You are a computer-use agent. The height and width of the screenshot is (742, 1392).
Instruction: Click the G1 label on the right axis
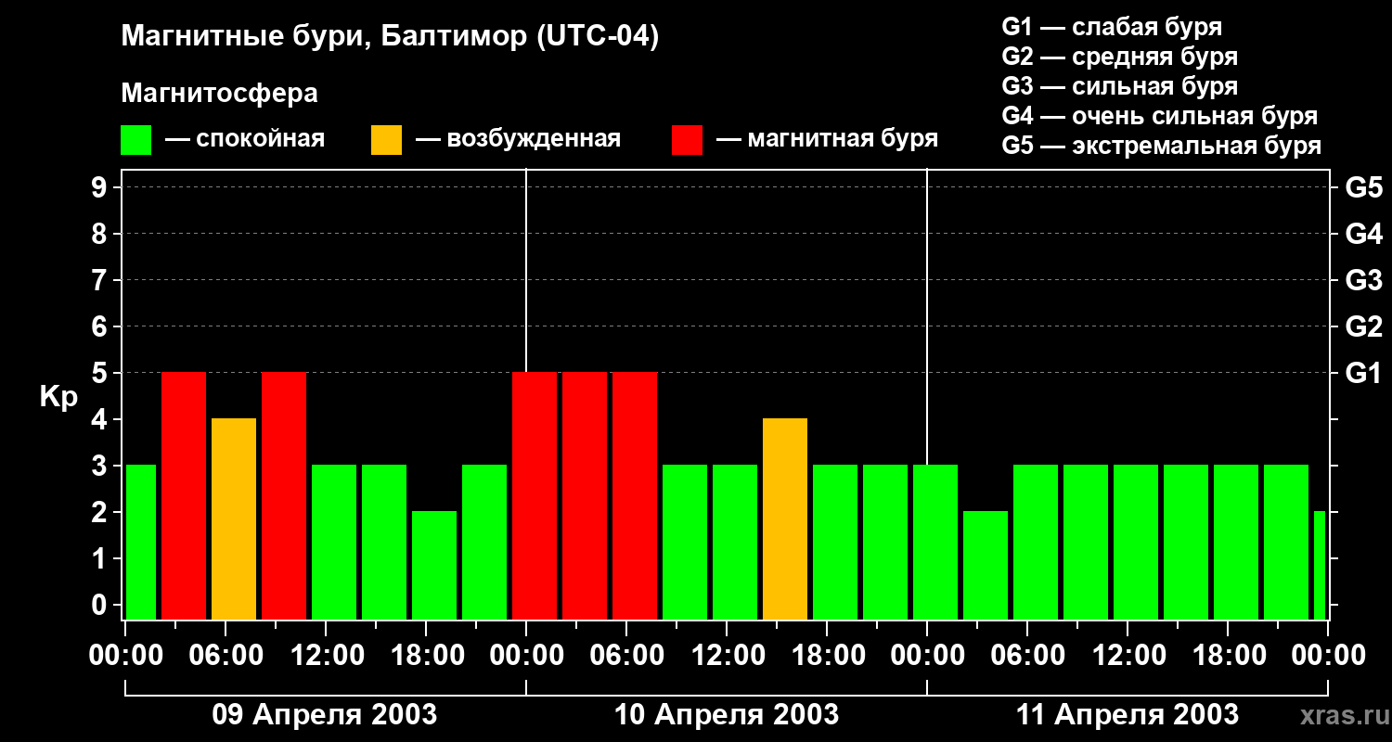(x=1363, y=374)
